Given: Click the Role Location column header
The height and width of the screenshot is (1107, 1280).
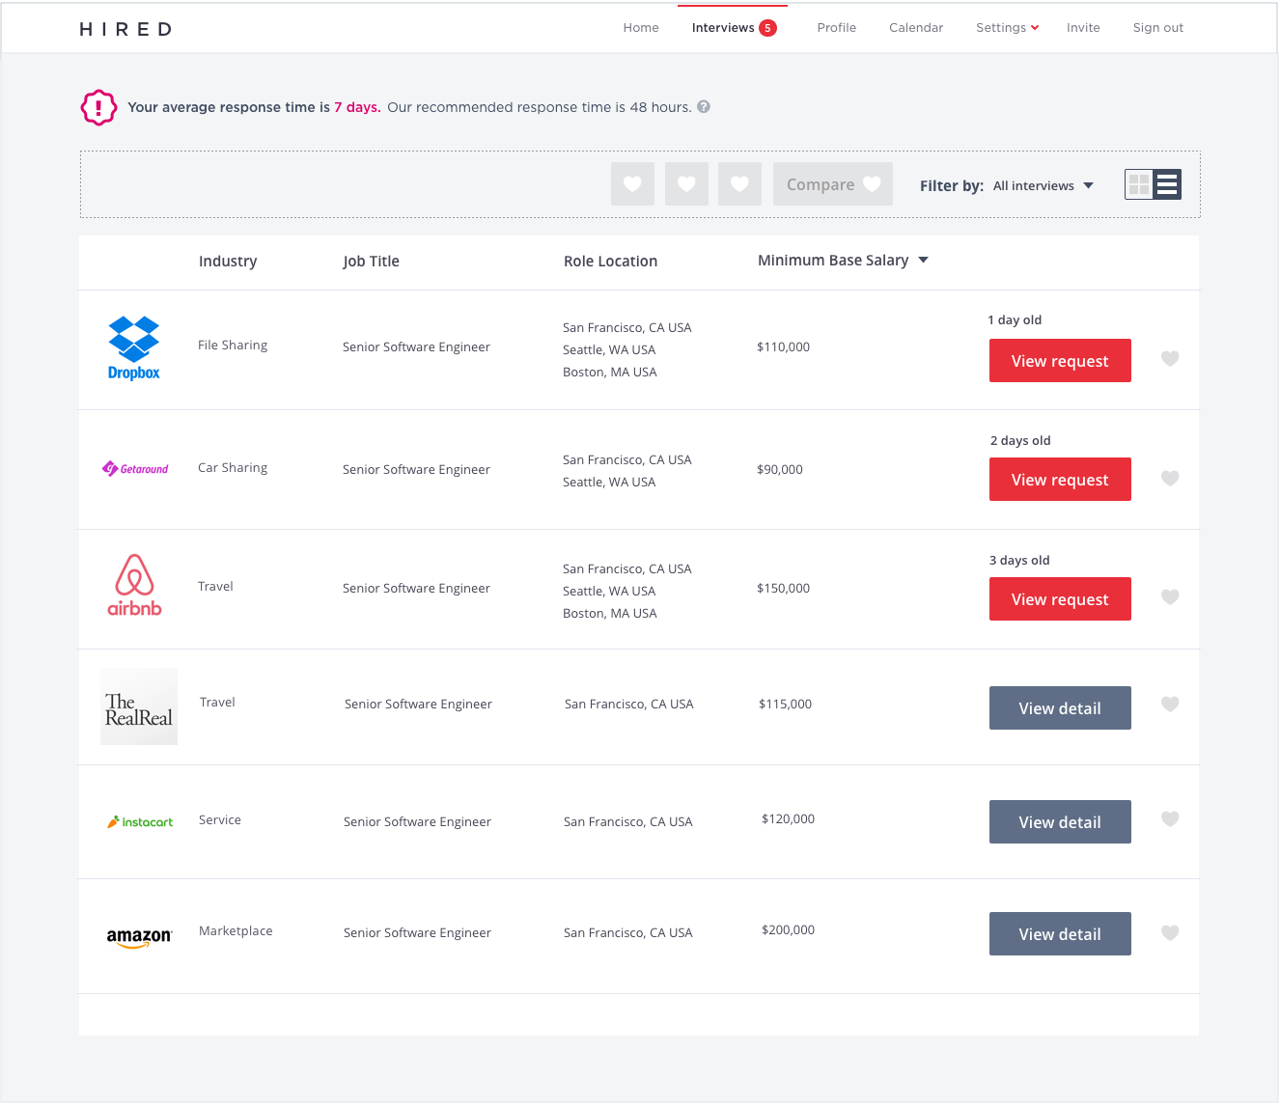Looking at the screenshot, I should (x=610, y=262).
